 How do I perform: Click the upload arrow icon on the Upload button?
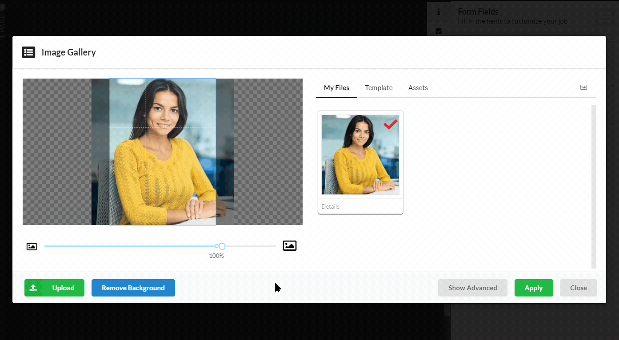tap(33, 288)
